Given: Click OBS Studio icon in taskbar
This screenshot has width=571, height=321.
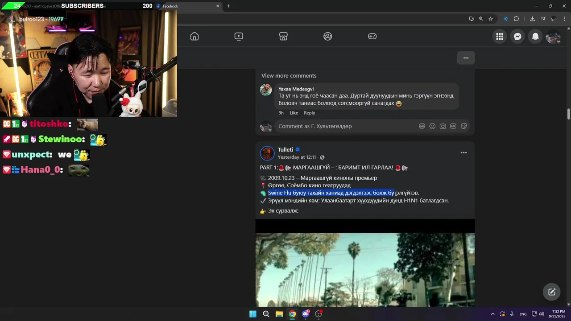Looking at the screenshot, I should (319, 314).
